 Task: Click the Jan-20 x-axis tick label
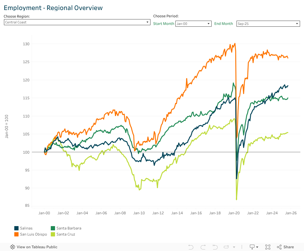(x=234, y=213)
